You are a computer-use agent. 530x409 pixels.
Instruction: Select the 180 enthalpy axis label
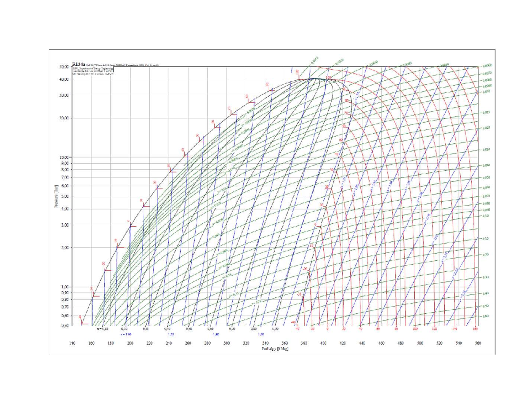click(x=111, y=343)
